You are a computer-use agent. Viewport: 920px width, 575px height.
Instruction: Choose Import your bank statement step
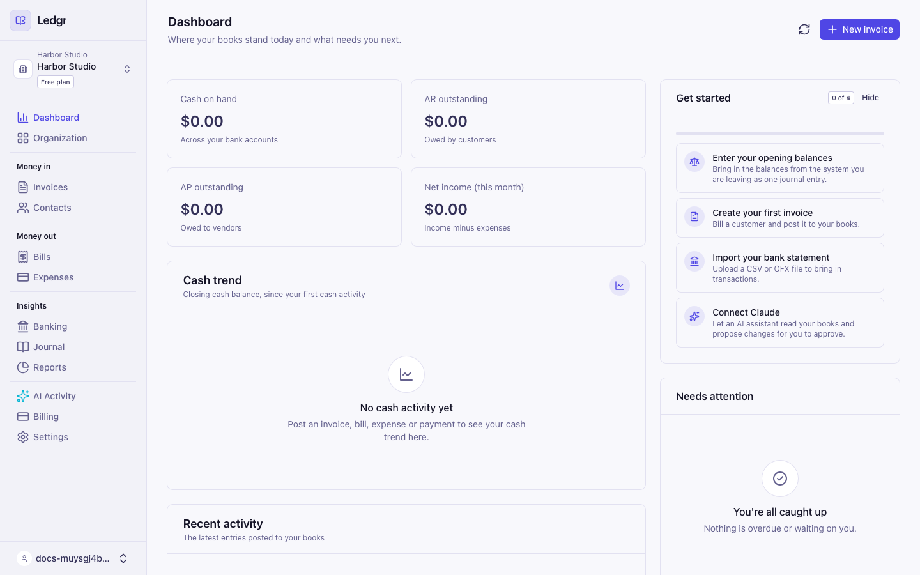click(x=780, y=268)
